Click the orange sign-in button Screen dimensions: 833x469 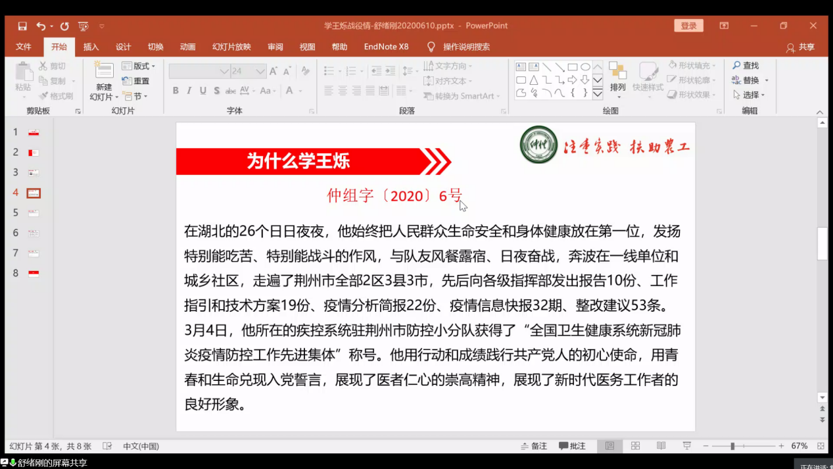coord(688,26)
